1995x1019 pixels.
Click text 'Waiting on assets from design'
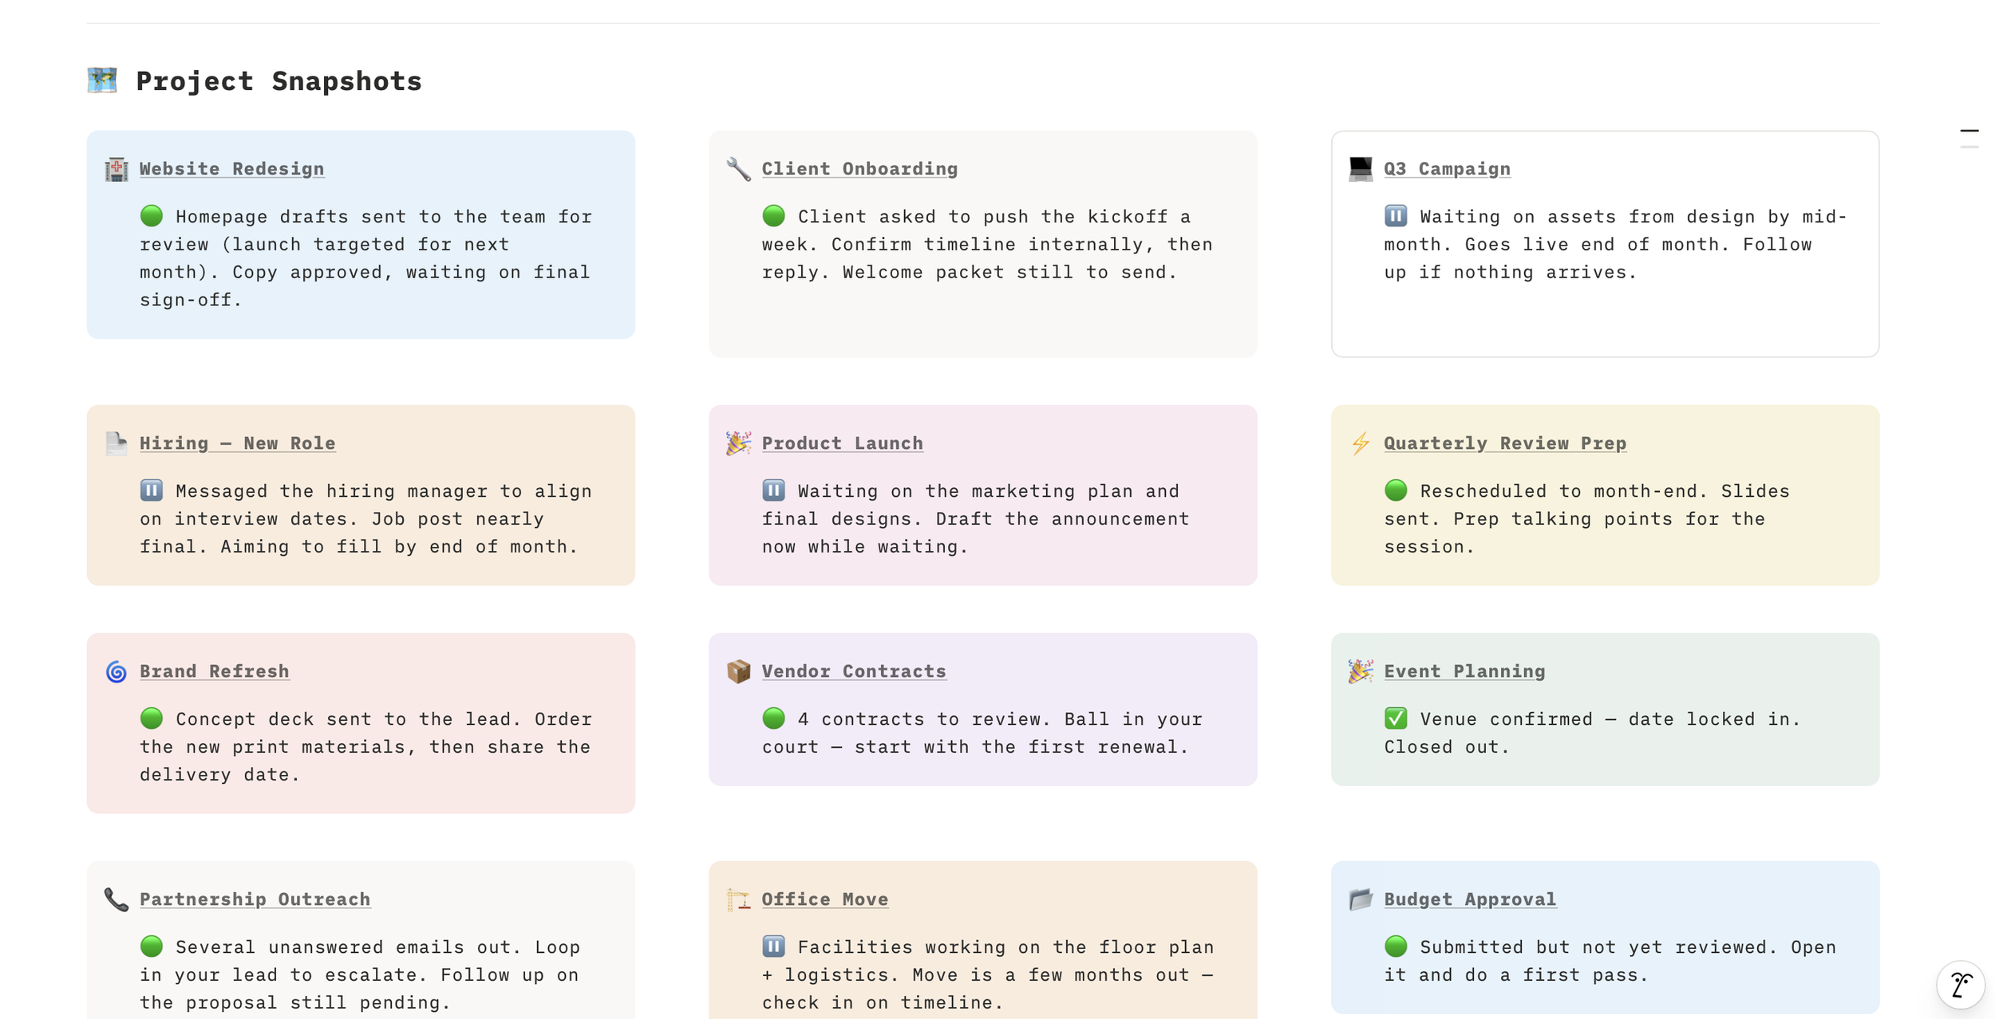[1586, 217]
